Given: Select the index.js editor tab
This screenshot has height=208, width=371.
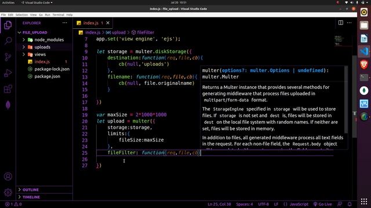Looking at the screenshot, I should 93,23.
